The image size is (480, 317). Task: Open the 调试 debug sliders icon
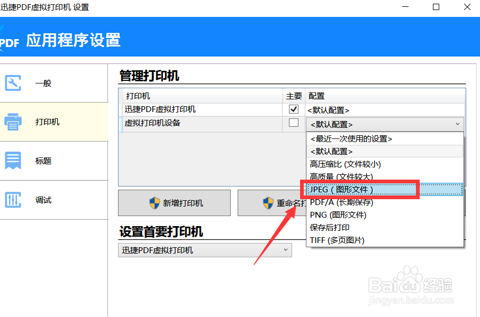click(x=13, y=200)
